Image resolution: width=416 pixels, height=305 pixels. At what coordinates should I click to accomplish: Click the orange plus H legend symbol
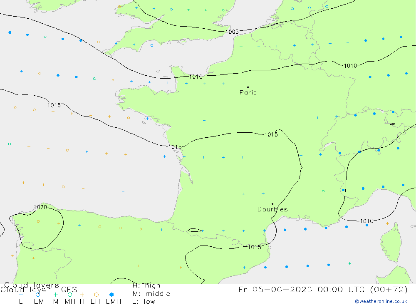click(x=82, y=295)
